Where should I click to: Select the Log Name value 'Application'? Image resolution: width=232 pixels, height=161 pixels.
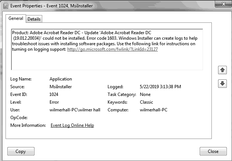61,79
